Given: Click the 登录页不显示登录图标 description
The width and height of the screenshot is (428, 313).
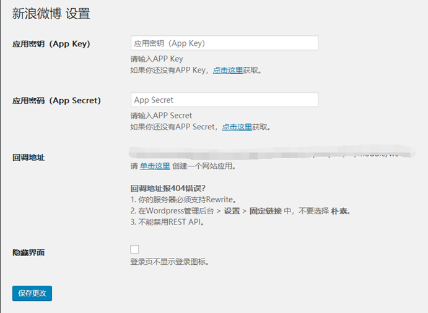Looking at the screenshot, I should [170, 262].
